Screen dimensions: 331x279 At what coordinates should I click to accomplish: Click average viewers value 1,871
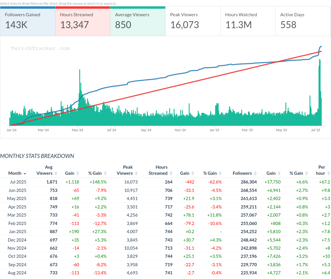(52, 182)
